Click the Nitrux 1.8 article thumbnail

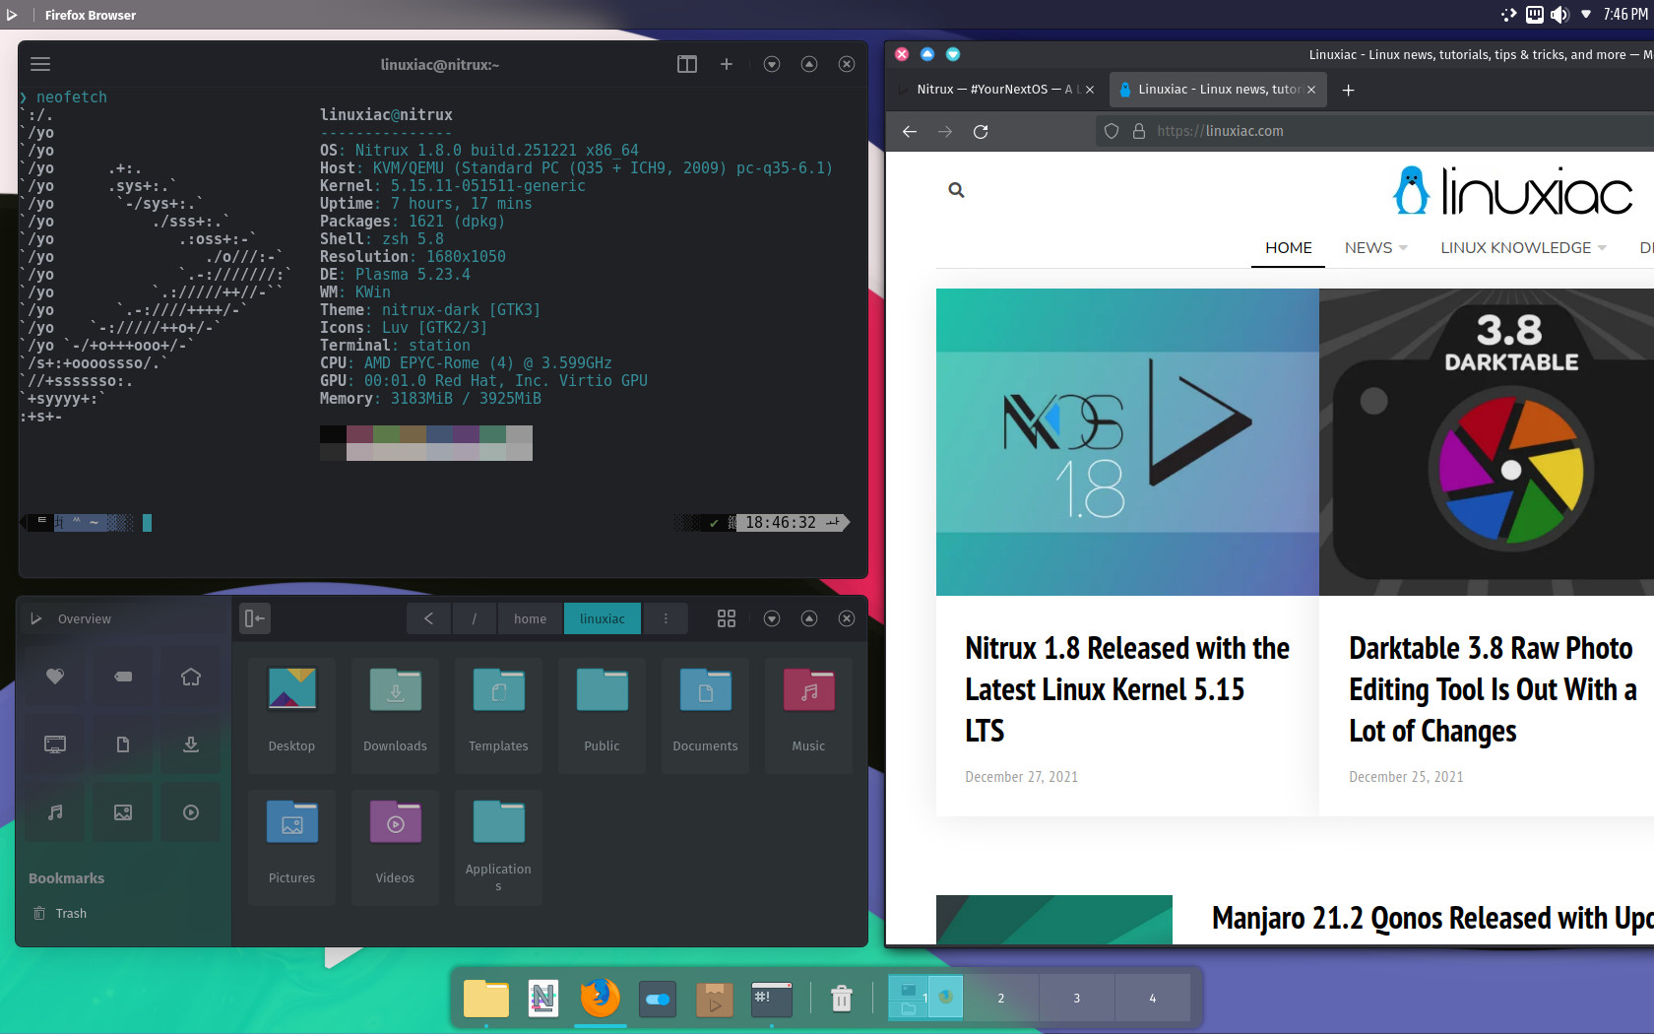tap(1127, 442)
